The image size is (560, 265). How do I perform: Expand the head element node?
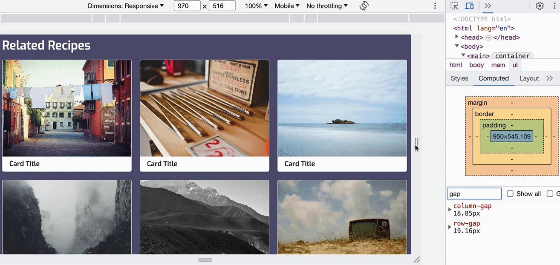click(457, 37)
